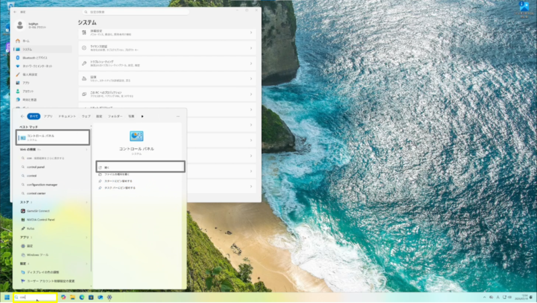Open the Copilot taskbar icon
Screen dimensions: 537x303
63,297
